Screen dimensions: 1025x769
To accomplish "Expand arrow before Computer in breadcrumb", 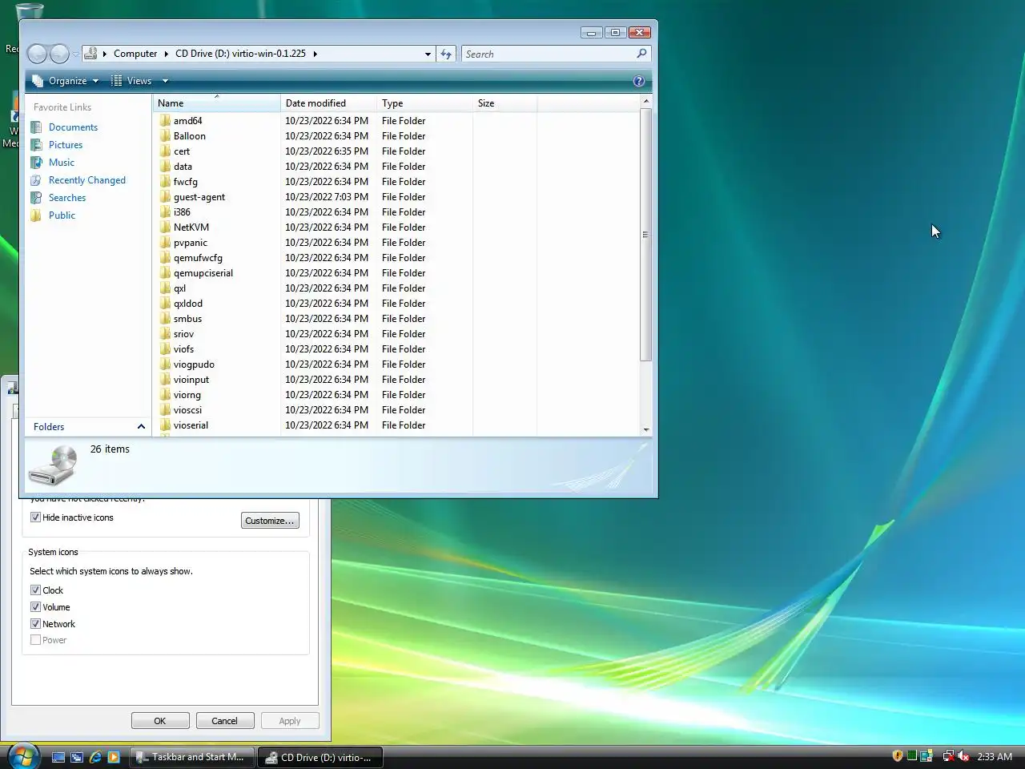I will pos(105,54).
